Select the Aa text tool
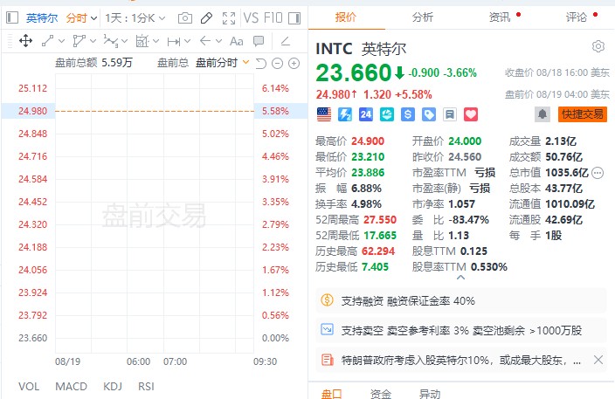 click(x=237, y=41)
